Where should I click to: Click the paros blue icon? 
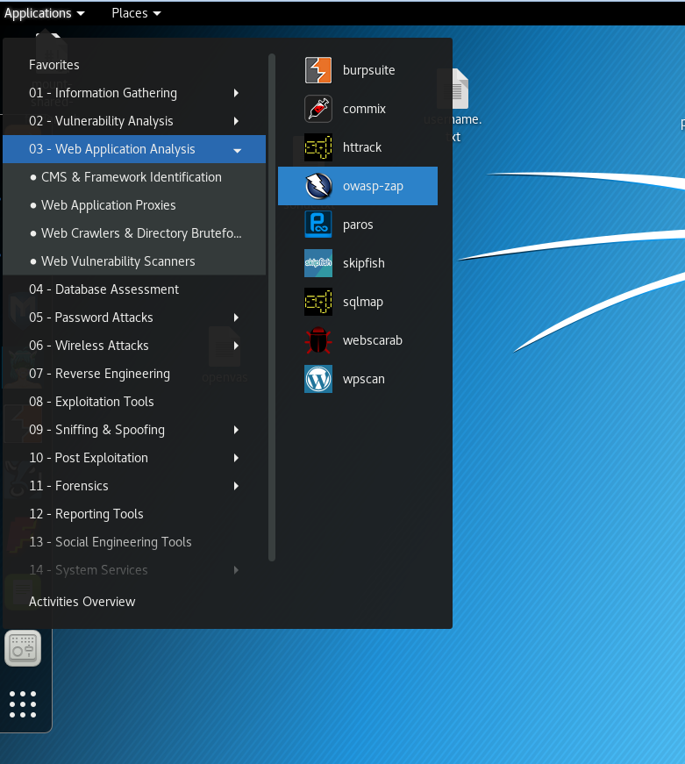tap(318, 225)
